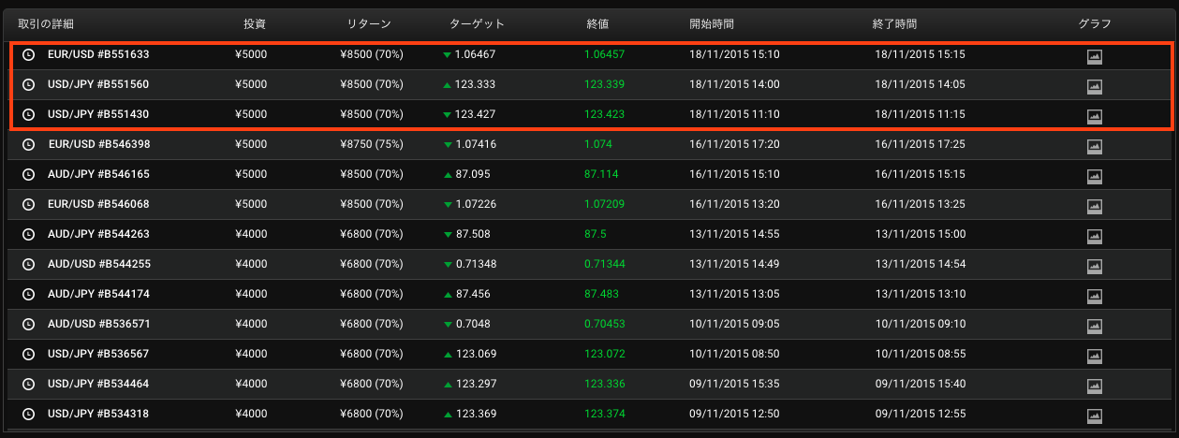Open graph icon for USD/JPY #B551560
Image resolution: width=1179 pixels, height=438 pixels.
[1094, 86]
